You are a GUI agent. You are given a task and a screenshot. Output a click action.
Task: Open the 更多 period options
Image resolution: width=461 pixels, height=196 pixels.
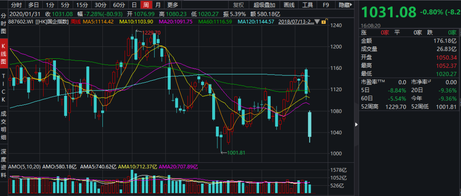click(172, 5)
